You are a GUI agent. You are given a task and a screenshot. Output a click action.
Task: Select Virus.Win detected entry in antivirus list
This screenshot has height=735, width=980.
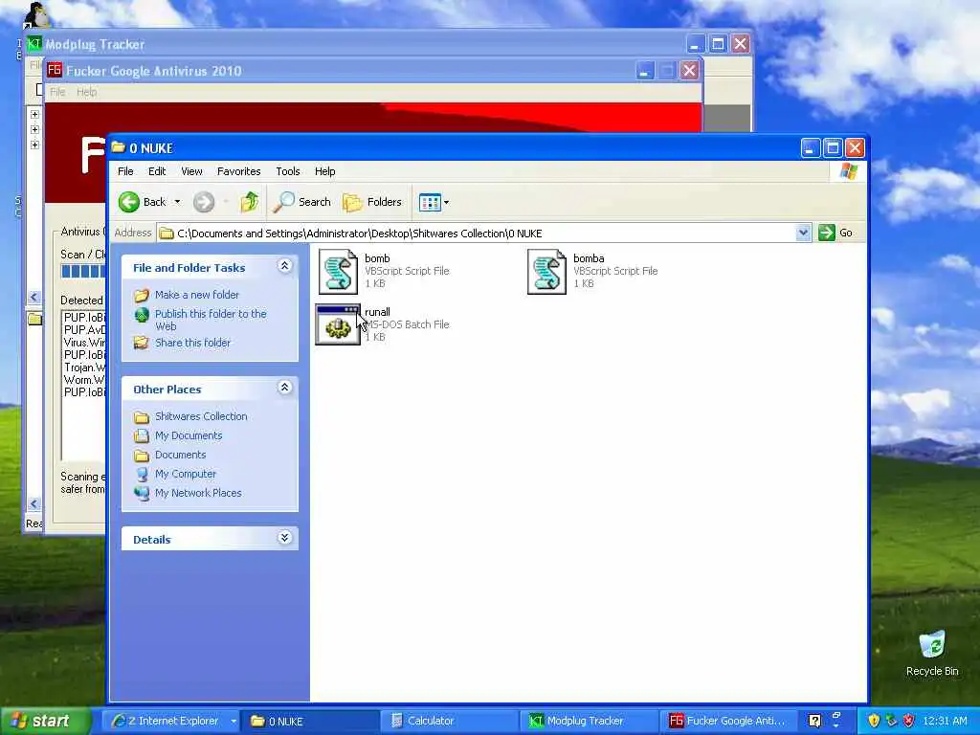84,343
